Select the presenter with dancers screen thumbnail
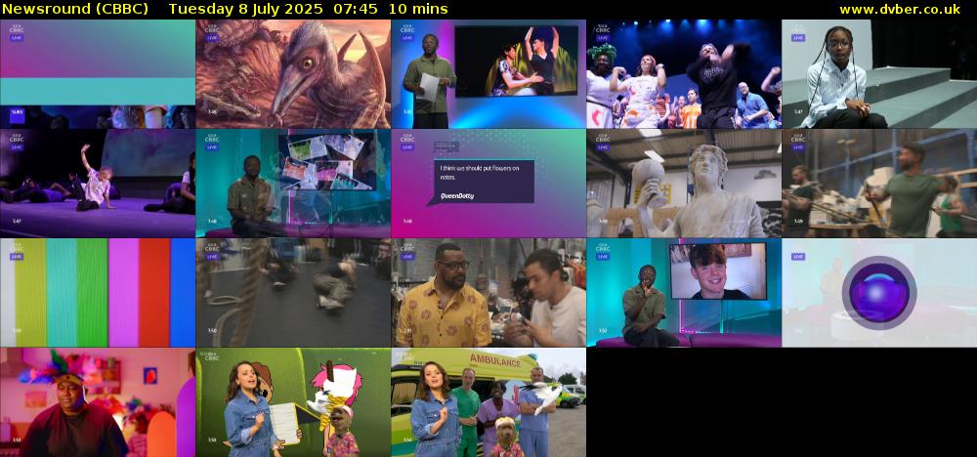This screenshot has height=457, width=977. [488, 73]
